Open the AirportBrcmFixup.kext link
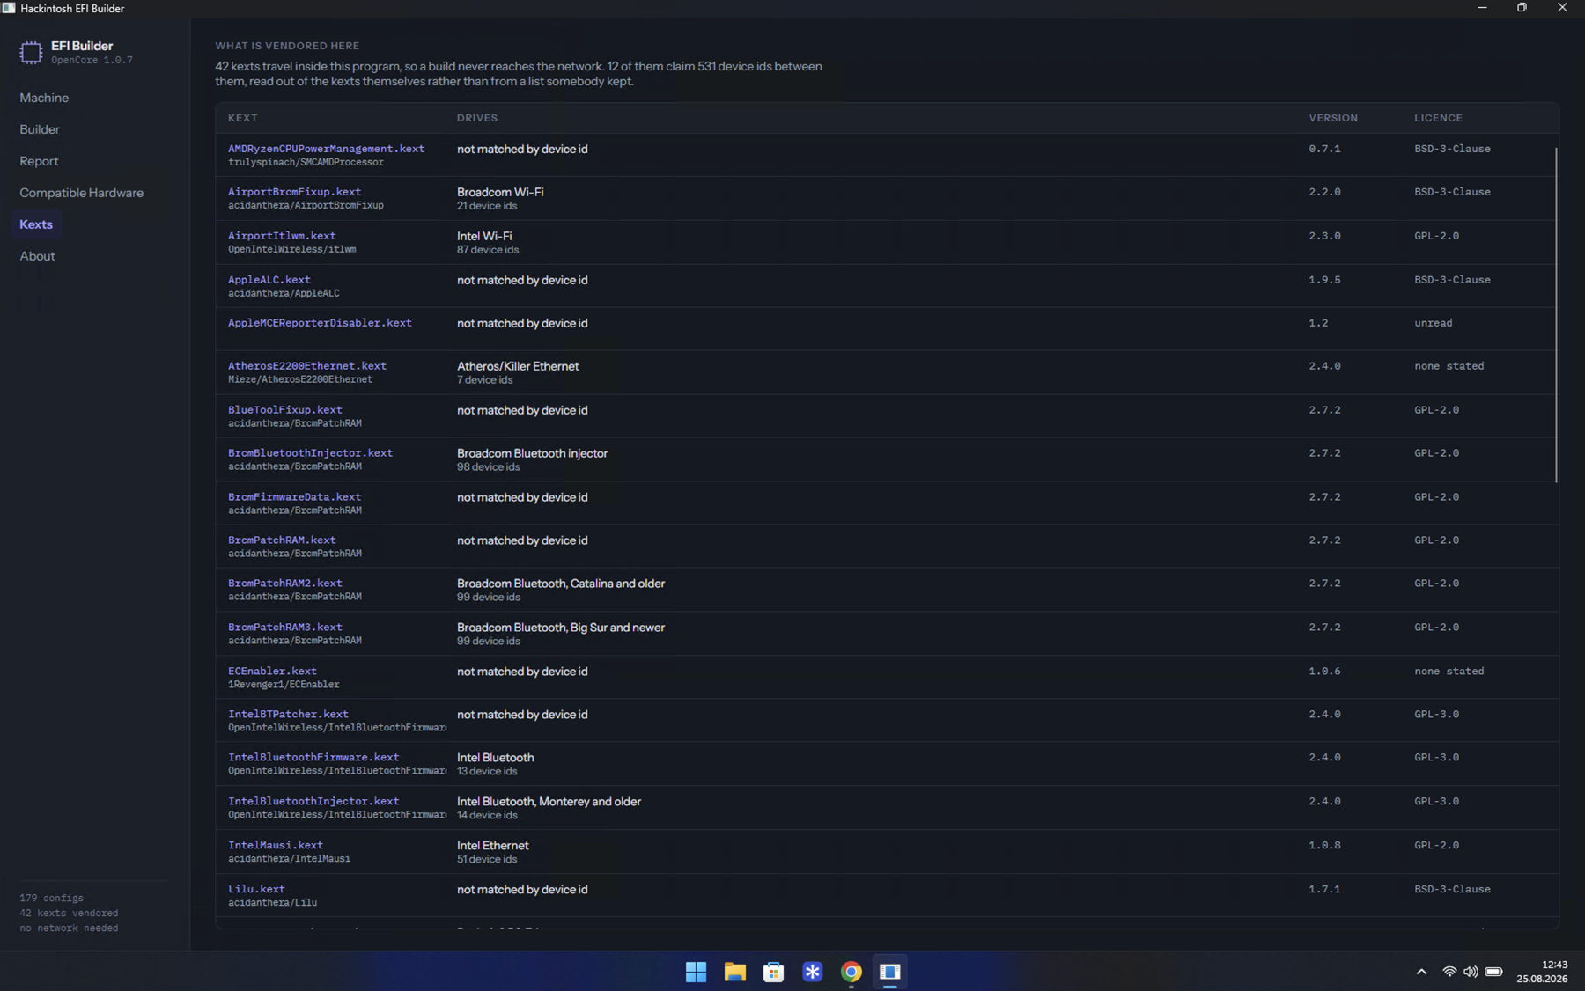The width and height of the screenshot is (1585, 991). (x=294, y=192)
